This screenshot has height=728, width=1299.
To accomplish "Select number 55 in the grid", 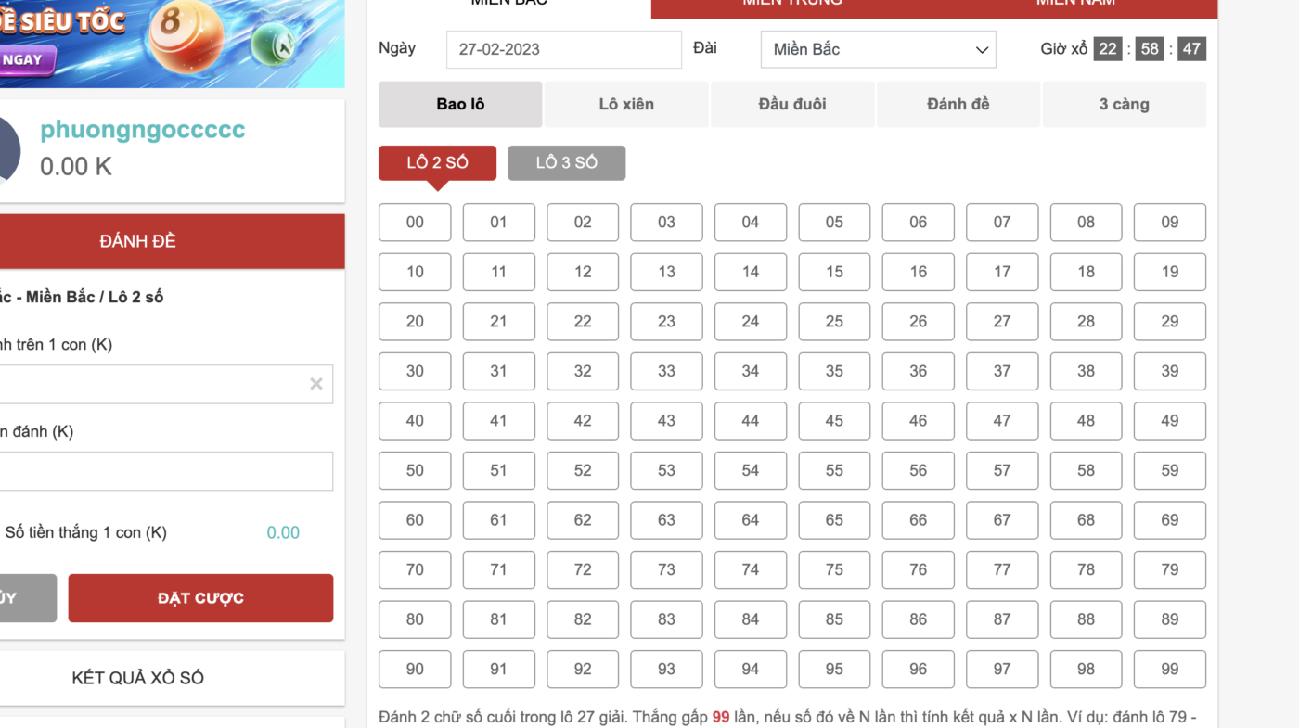I will (834, 470).
